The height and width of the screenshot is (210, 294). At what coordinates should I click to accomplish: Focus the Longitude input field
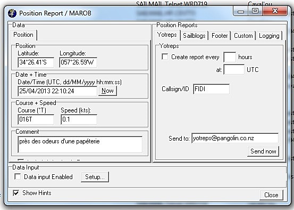click(78, 62)
